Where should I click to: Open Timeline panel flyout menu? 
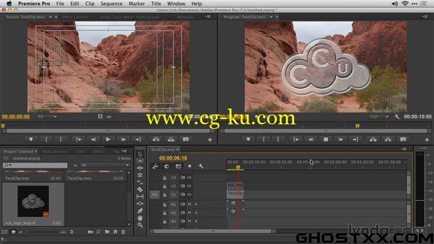(404, 149)
